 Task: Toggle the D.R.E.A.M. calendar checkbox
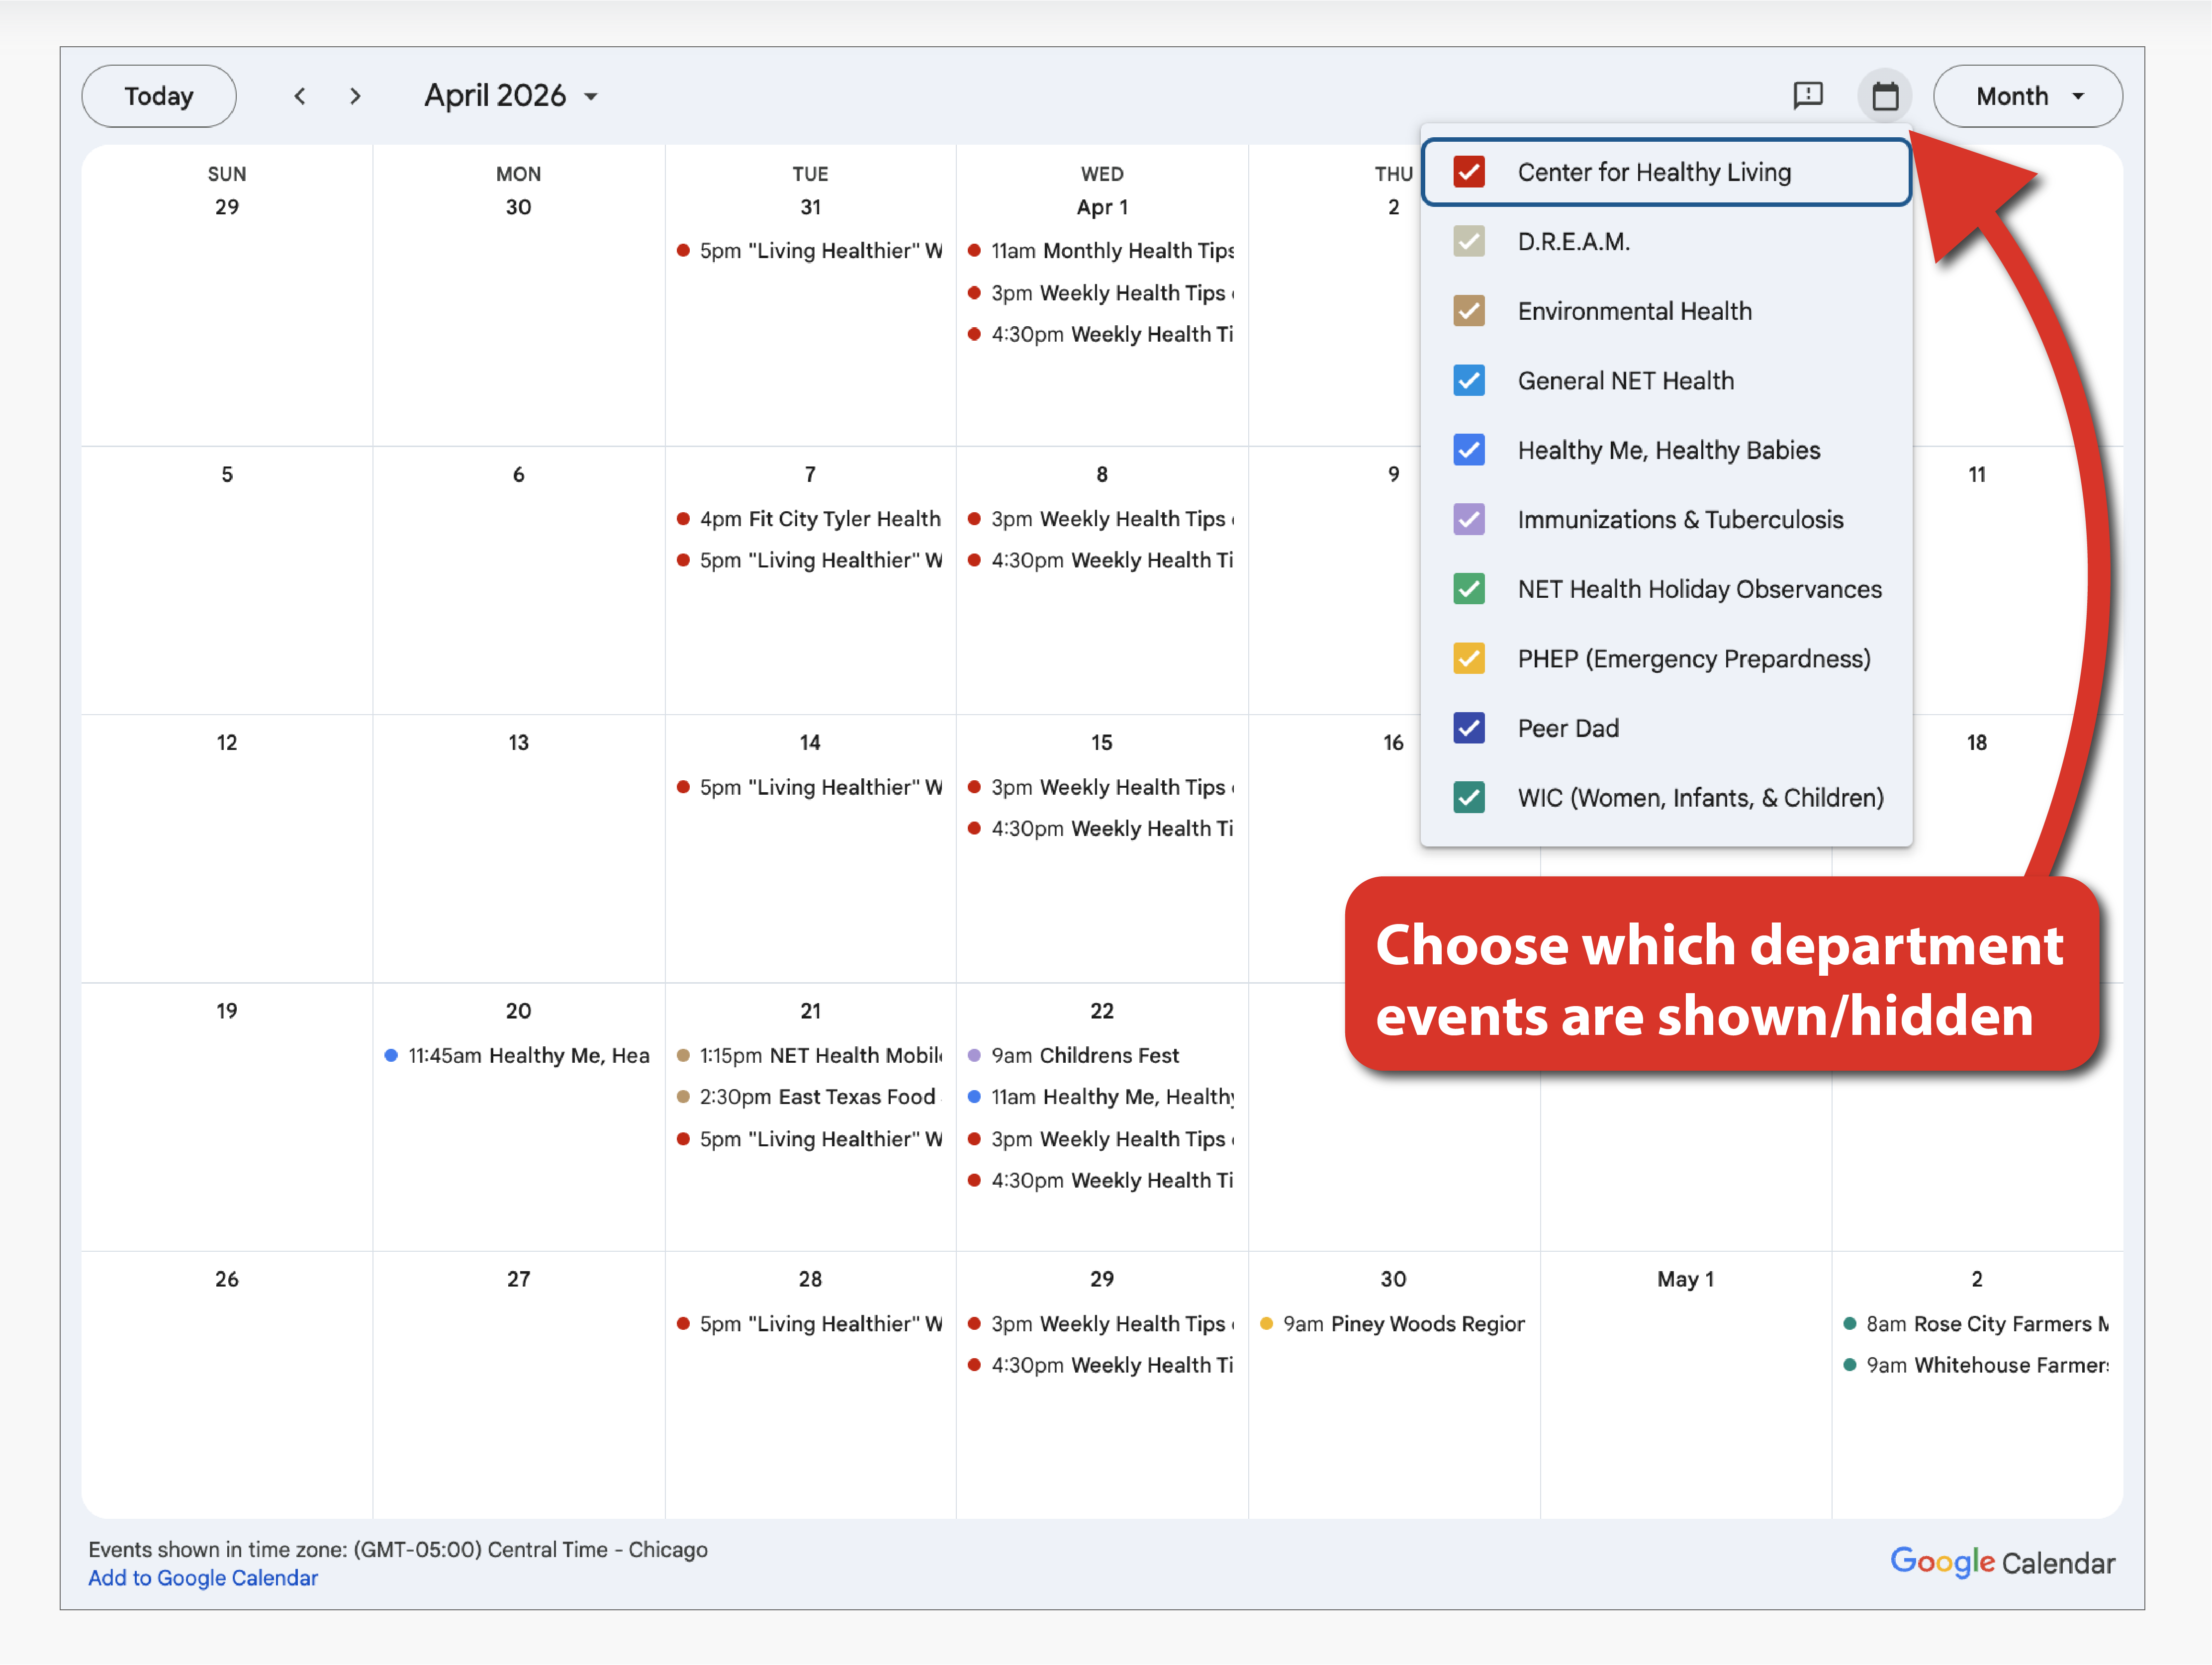[x=1468, y=242]
